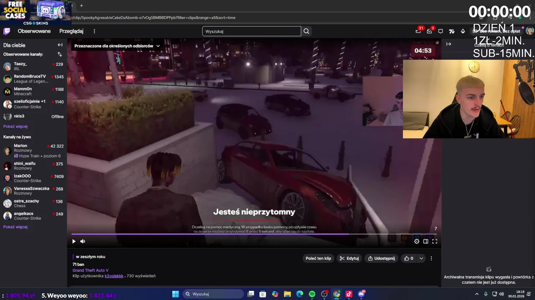
Task: Enter fullscreen video mode
Action: (435, 241)
